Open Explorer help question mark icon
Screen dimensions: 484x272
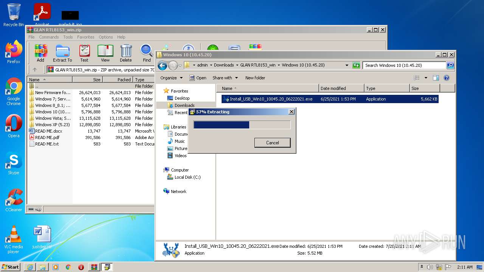pos(446,78)
